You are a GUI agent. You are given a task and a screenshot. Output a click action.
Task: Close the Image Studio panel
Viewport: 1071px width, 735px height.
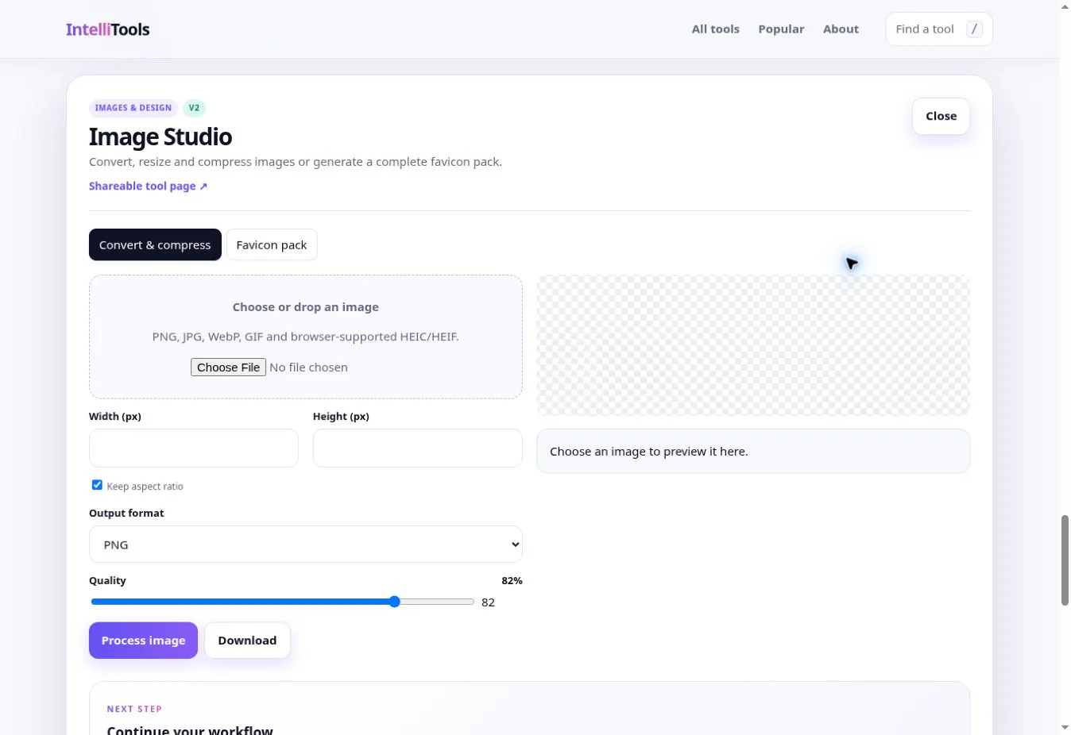click(x=941, y=116)
